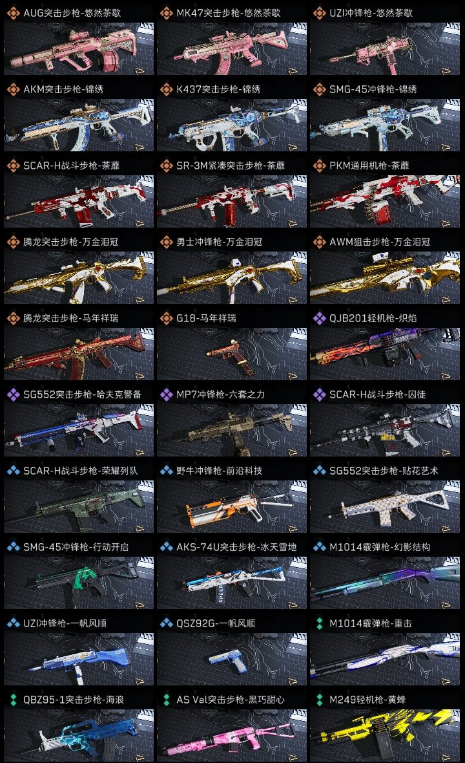Select the 野牛冲锋枪-前沿科技 orange SMG thumbnail
The width and height of the screenshot is (465, 763).
coord(232,506)
